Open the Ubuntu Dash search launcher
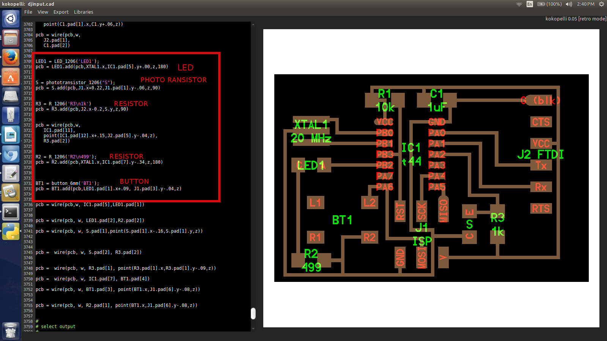Image resolution: width=607 pixels, height=341 pixels. tap(11, 19)
